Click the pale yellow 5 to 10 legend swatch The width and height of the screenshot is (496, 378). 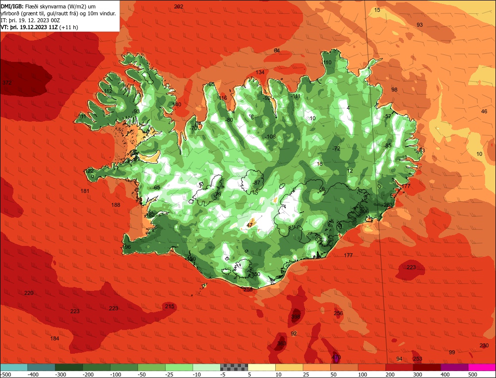pos(261,367)
